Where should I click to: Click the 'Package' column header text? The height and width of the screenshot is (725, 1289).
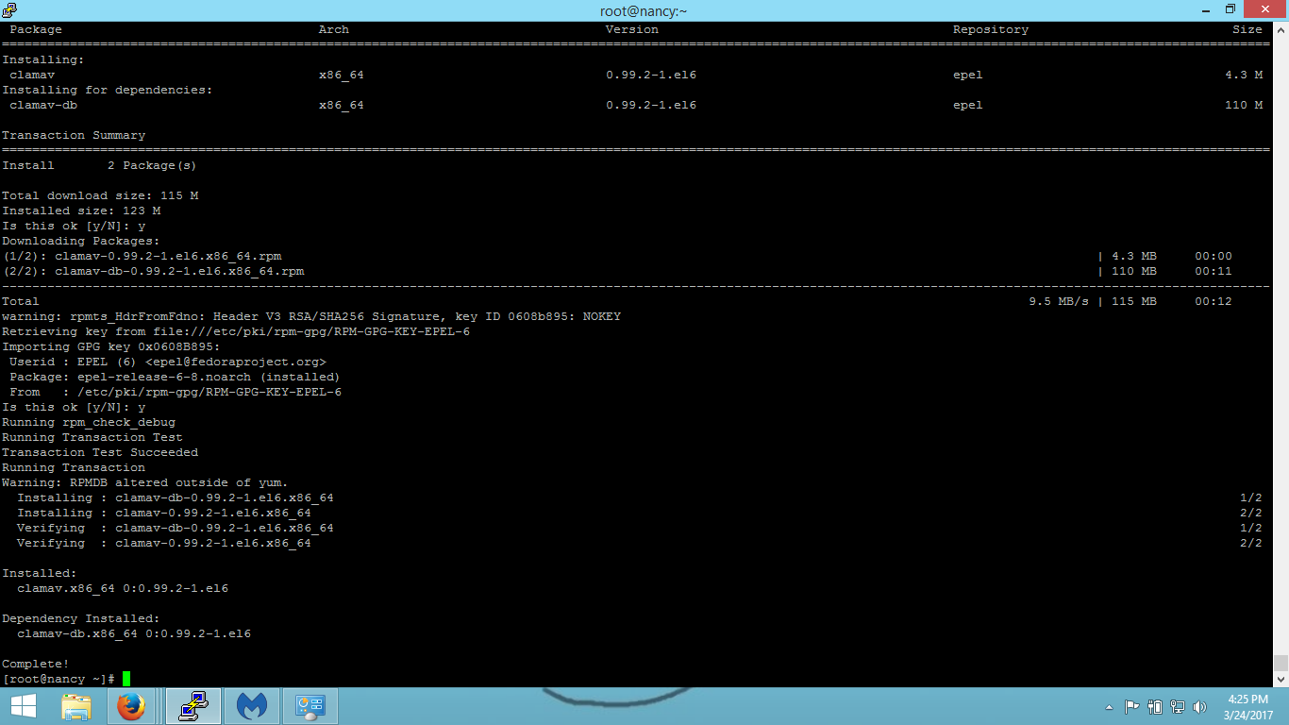pyautogui.click(x=36, y=29)
